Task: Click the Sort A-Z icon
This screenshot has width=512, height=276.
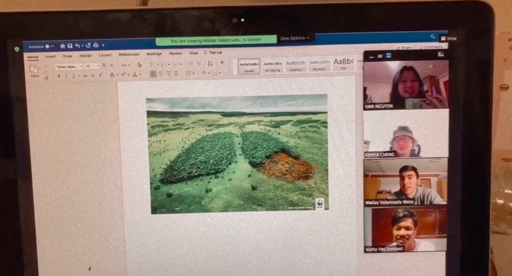Action: pyautogui.click(x=210, y=63)
